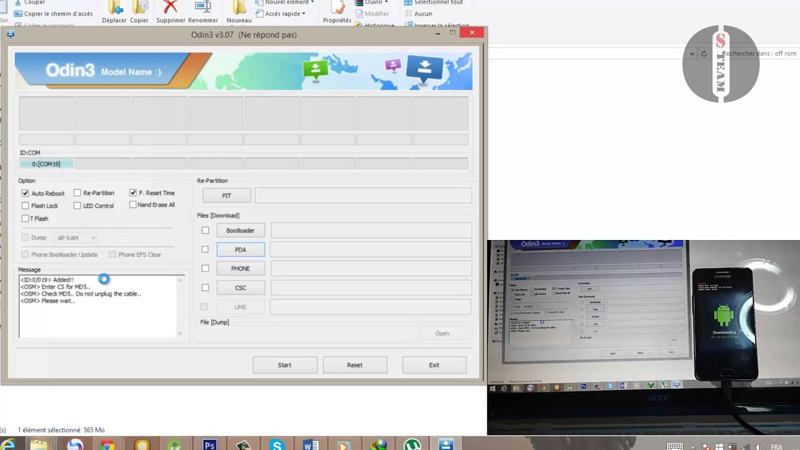The width and height of the screenshot is (800, 450).
Task: Click the CSC file button
Action: tap(241, 287)
